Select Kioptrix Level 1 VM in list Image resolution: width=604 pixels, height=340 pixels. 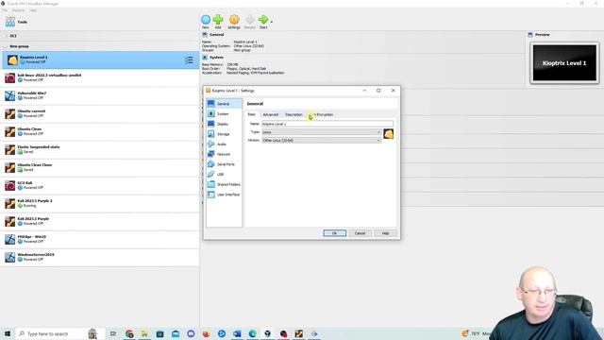(100, 59)
